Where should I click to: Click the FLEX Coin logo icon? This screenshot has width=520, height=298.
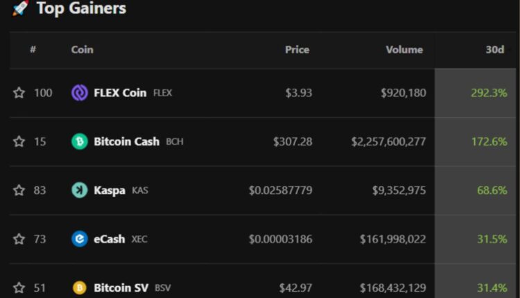[x=80, y=93]
